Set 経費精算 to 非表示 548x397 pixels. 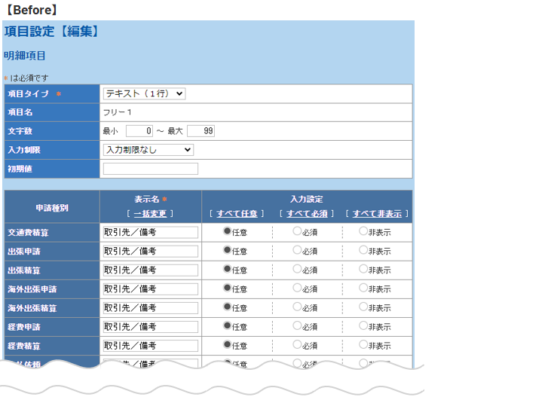(363, 344)
